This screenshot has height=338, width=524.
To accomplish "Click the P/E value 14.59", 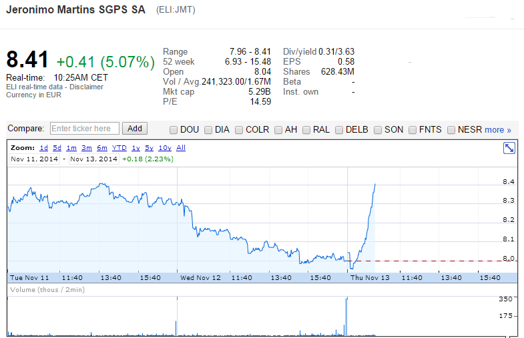I will (260, 102).
